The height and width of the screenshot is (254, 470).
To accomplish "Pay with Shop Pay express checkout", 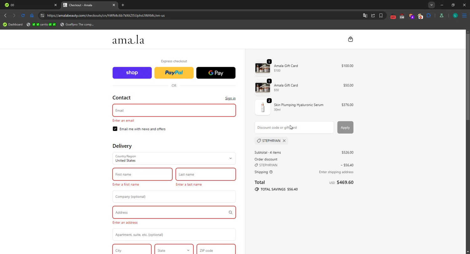I will coord(132,73).
